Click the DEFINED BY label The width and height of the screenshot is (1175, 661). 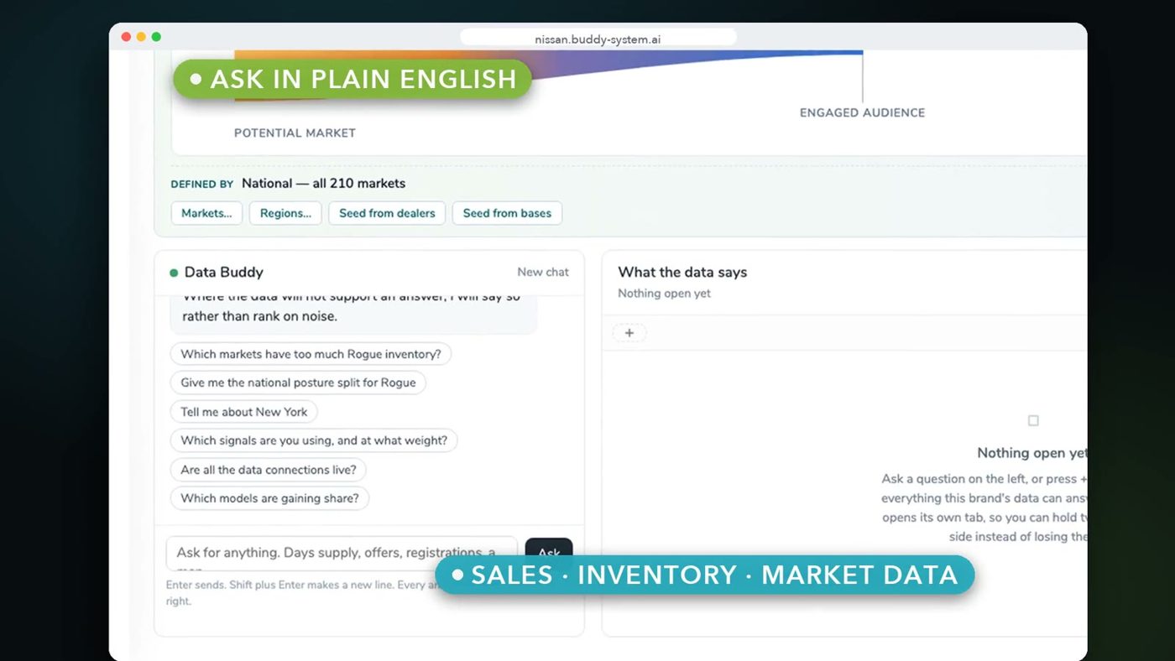(x=202, y=184)
